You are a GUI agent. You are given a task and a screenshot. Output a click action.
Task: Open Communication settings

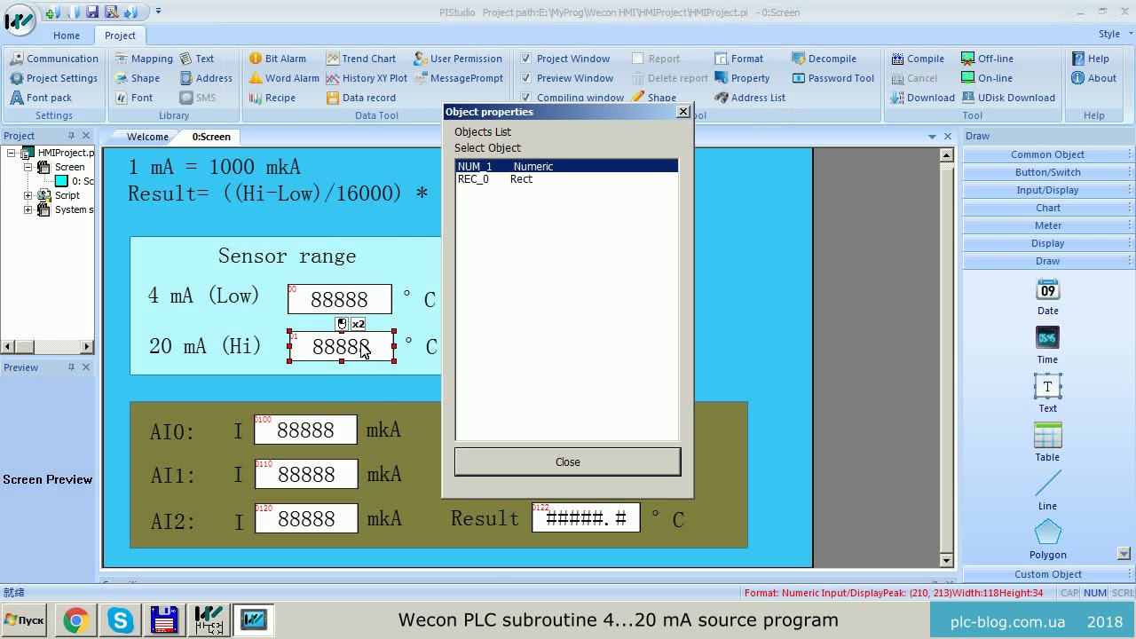point(54,59)
